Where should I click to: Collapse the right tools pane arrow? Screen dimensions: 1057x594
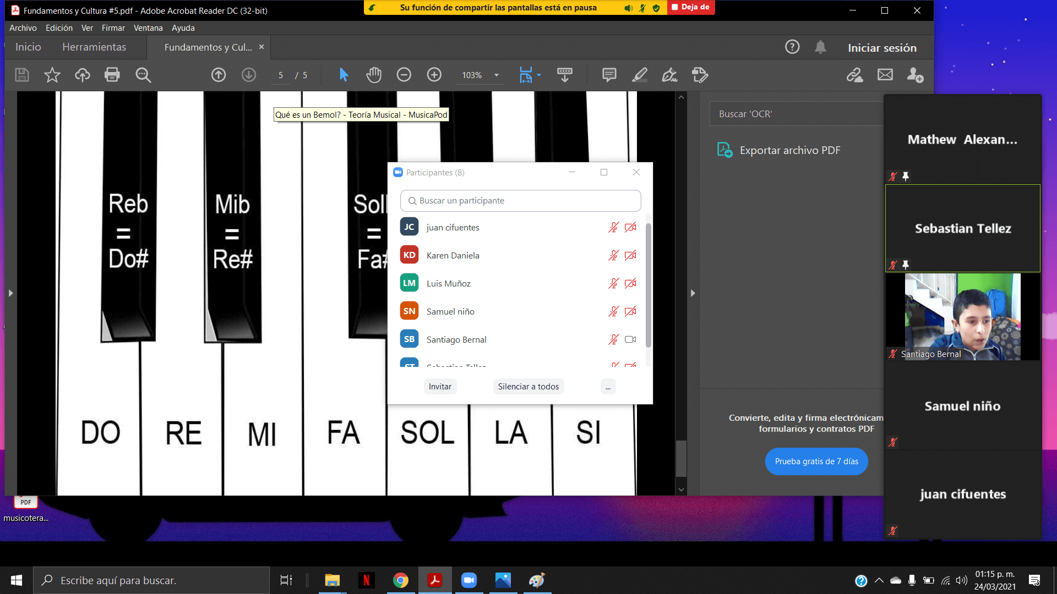(693, 293)
